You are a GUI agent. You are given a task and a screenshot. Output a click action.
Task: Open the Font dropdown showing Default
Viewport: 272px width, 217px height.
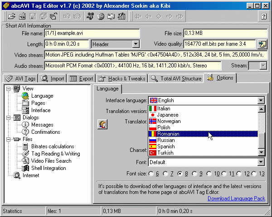click(261, 162)
